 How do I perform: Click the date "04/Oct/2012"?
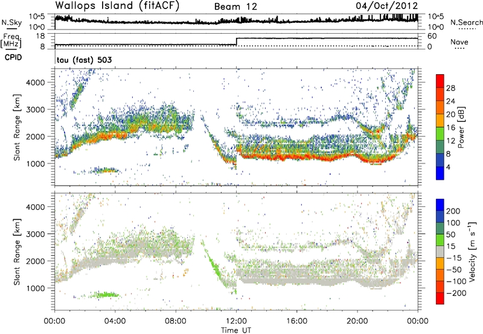[387, 6]
